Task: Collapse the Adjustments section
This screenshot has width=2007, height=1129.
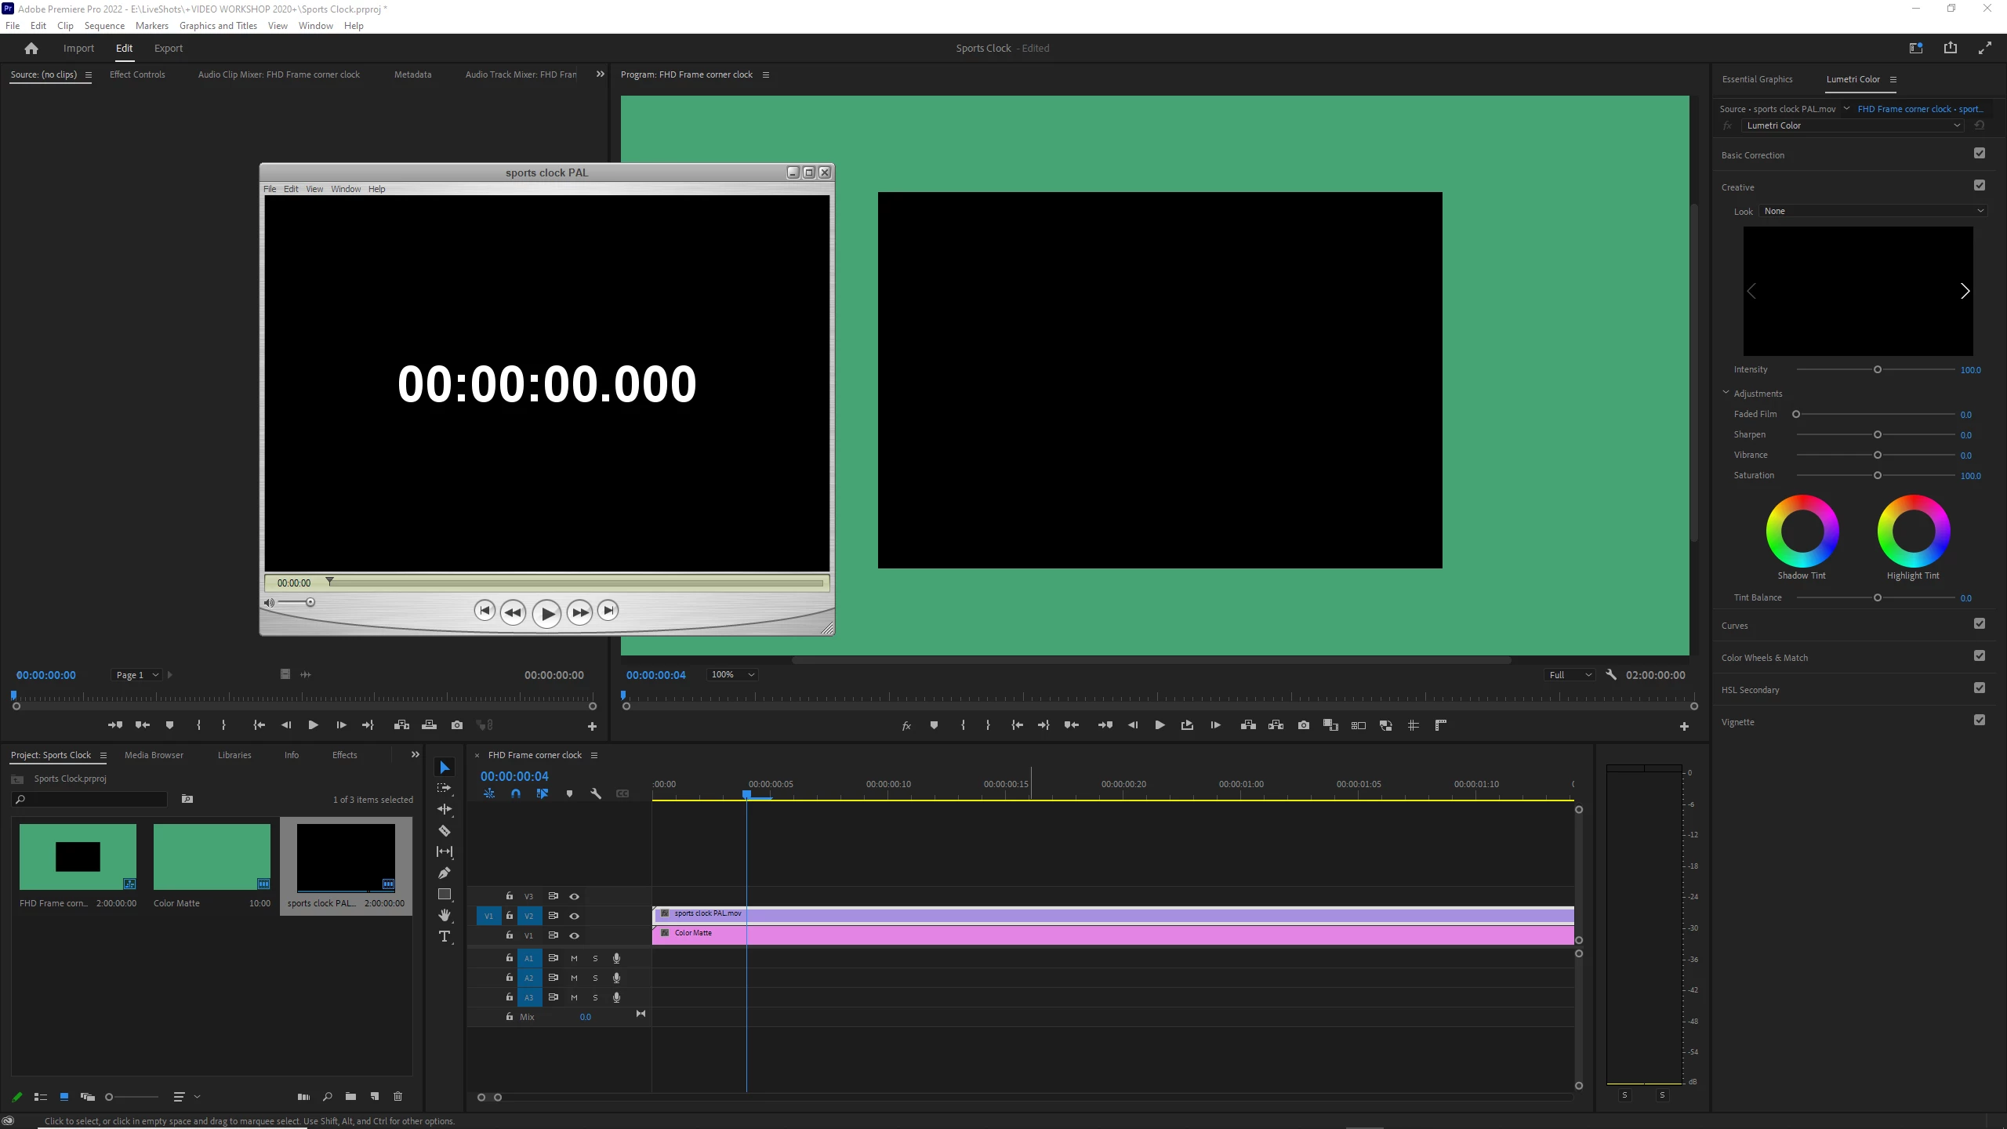Action: [x=1726, y=393]
